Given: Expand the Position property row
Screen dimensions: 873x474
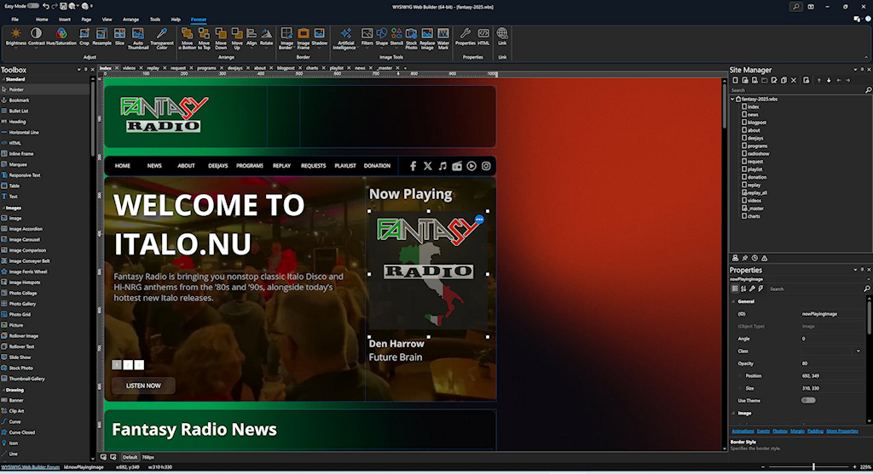Looking at the screenshot, I should (x=740, y=375).
